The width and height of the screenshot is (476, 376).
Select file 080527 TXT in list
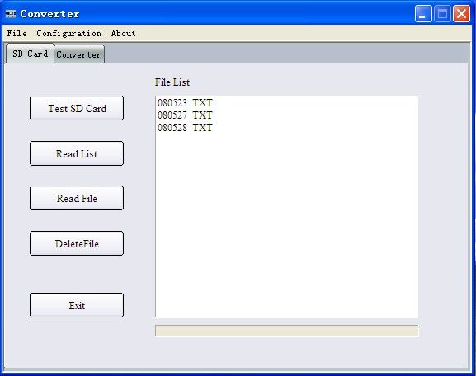click(185, 115)
